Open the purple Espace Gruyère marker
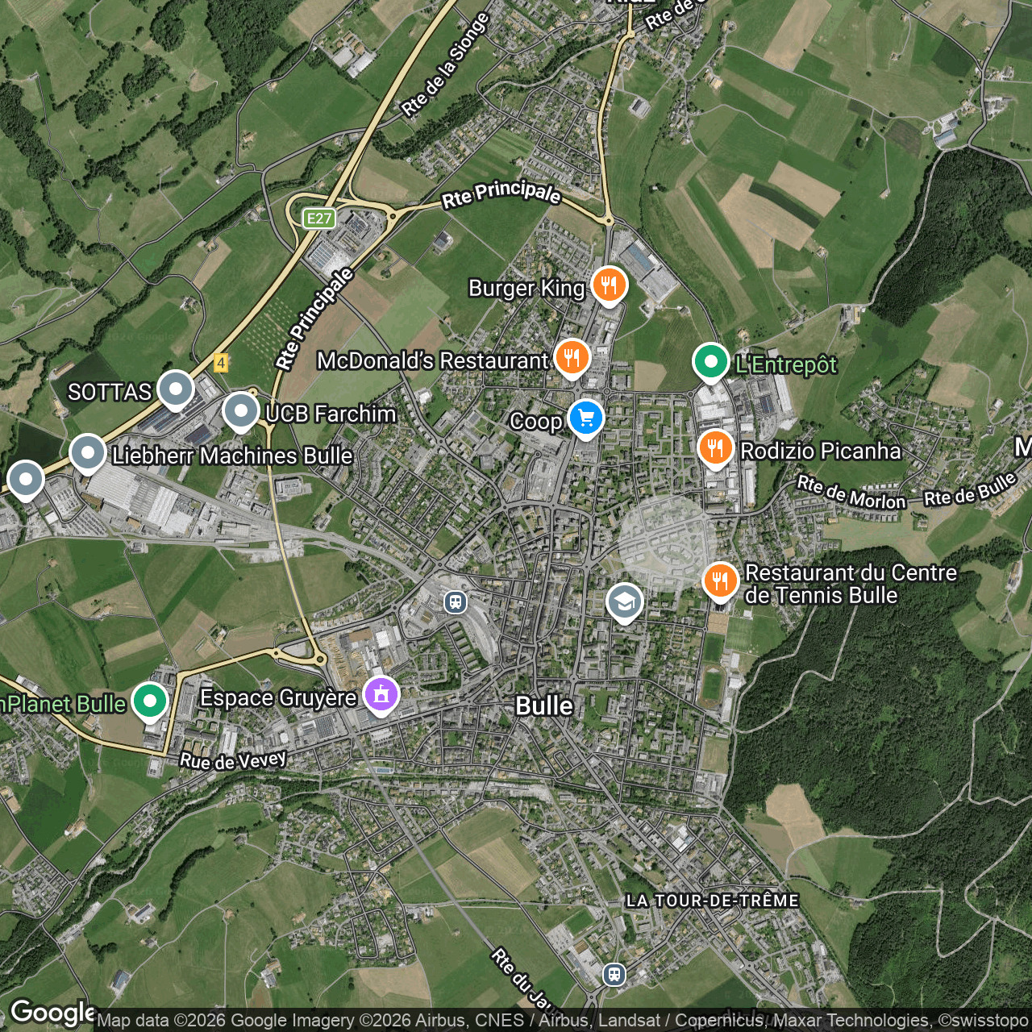Image resolution: width=1032 pixels, height=1032 pixels. pos(381,695)
